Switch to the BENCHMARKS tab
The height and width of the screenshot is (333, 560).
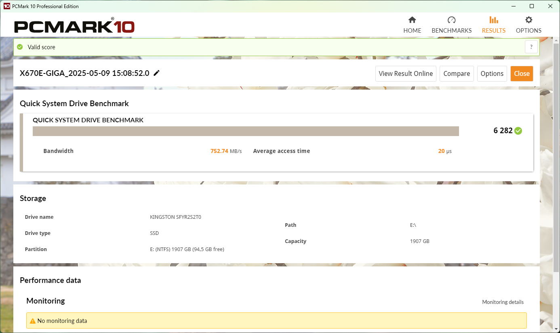point(452,25)
